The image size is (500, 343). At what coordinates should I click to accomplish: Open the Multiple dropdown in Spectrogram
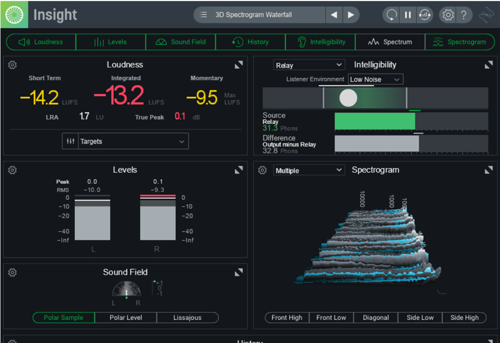pyautogui.click(x=309, y=170)
